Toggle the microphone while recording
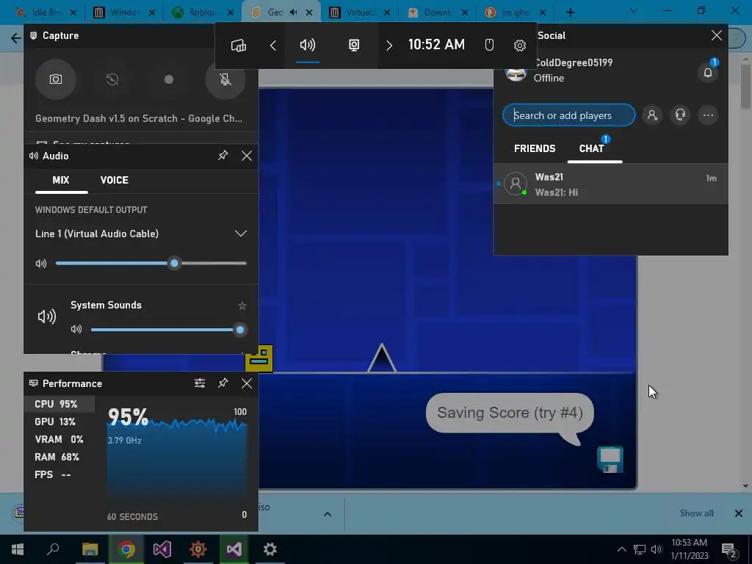 225,79
